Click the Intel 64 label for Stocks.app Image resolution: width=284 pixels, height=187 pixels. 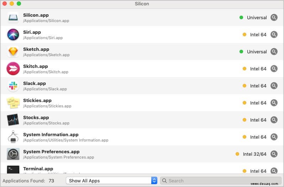258,120
